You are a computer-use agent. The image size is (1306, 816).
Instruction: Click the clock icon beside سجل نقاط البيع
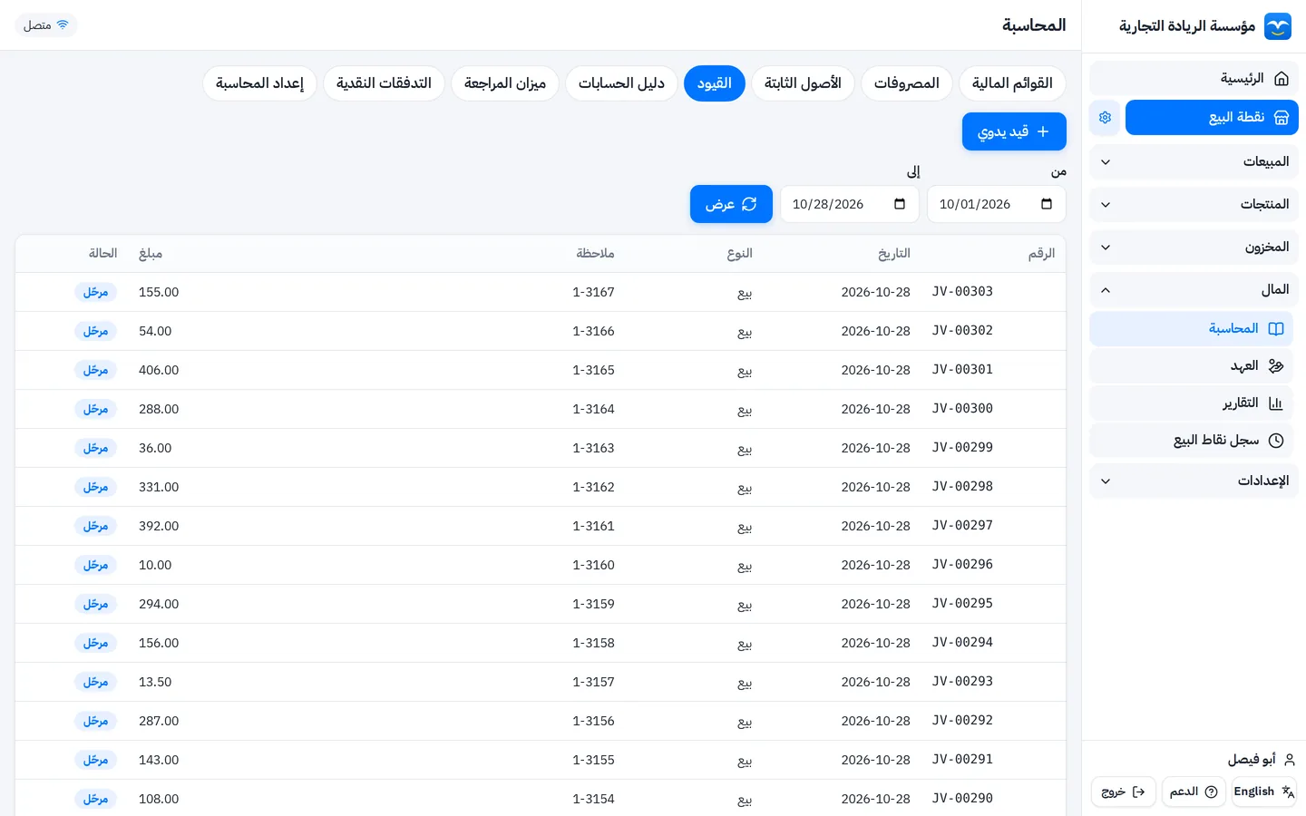tap(1276, 441)
